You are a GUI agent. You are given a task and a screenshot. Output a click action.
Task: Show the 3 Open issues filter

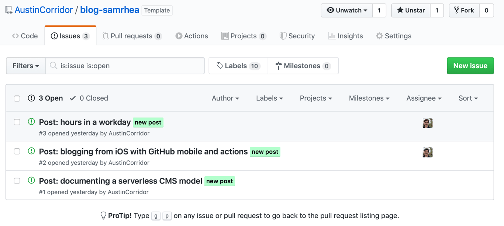coord(45,98)
